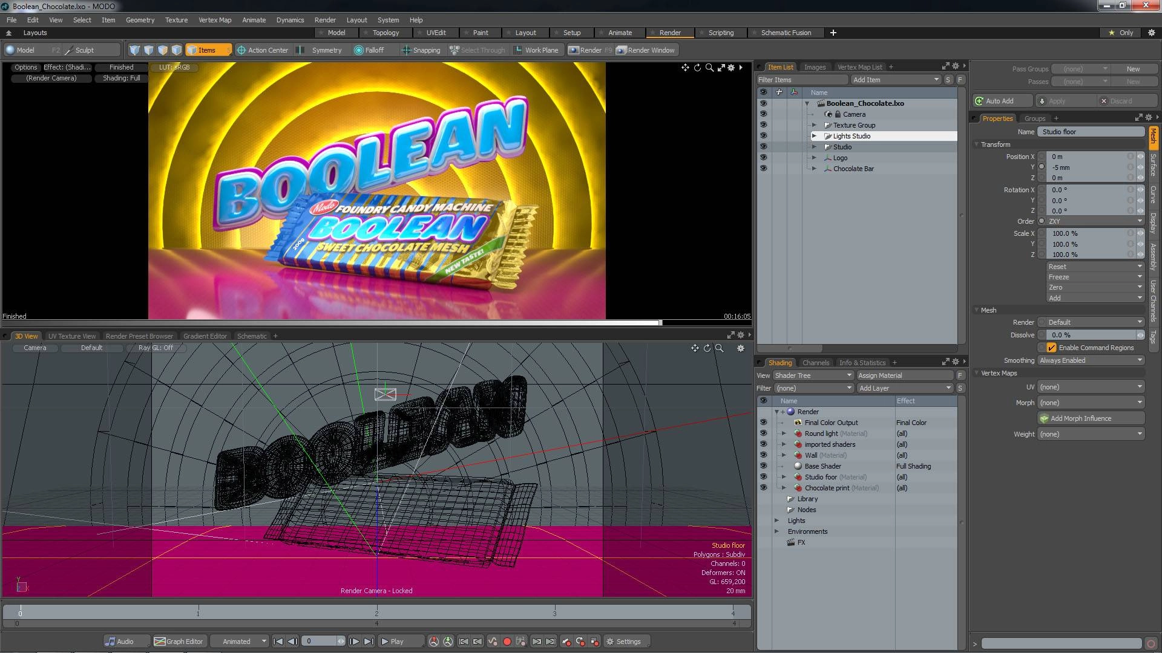1162x653 pixels.
Task: Expand the Logo item
Action: click(814, 158)
